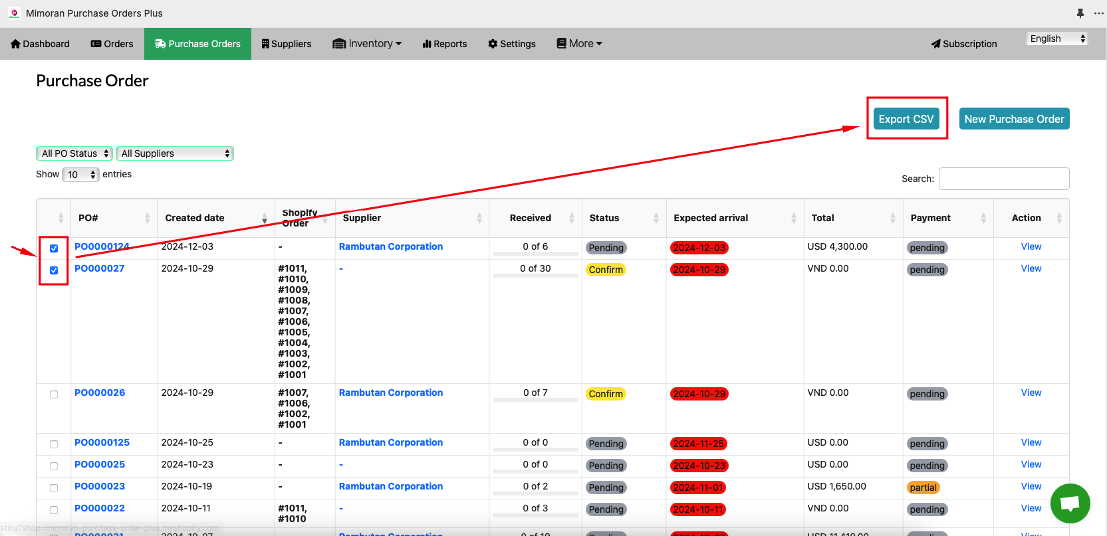Open the Show entries count dropdown
This screenshot has height=536, width=1107.
tap(80, 175)
